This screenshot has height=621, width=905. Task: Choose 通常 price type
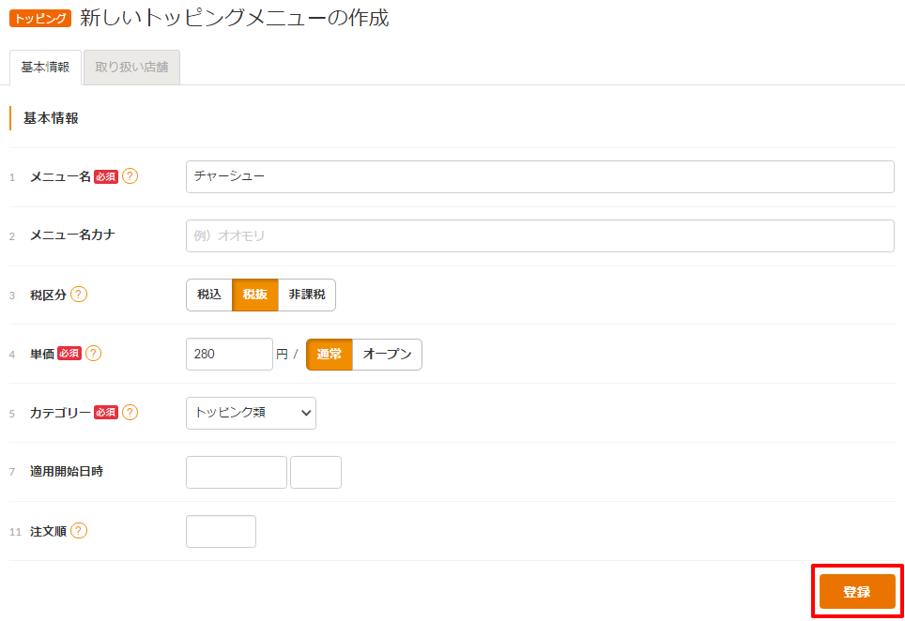click(329, 354)
